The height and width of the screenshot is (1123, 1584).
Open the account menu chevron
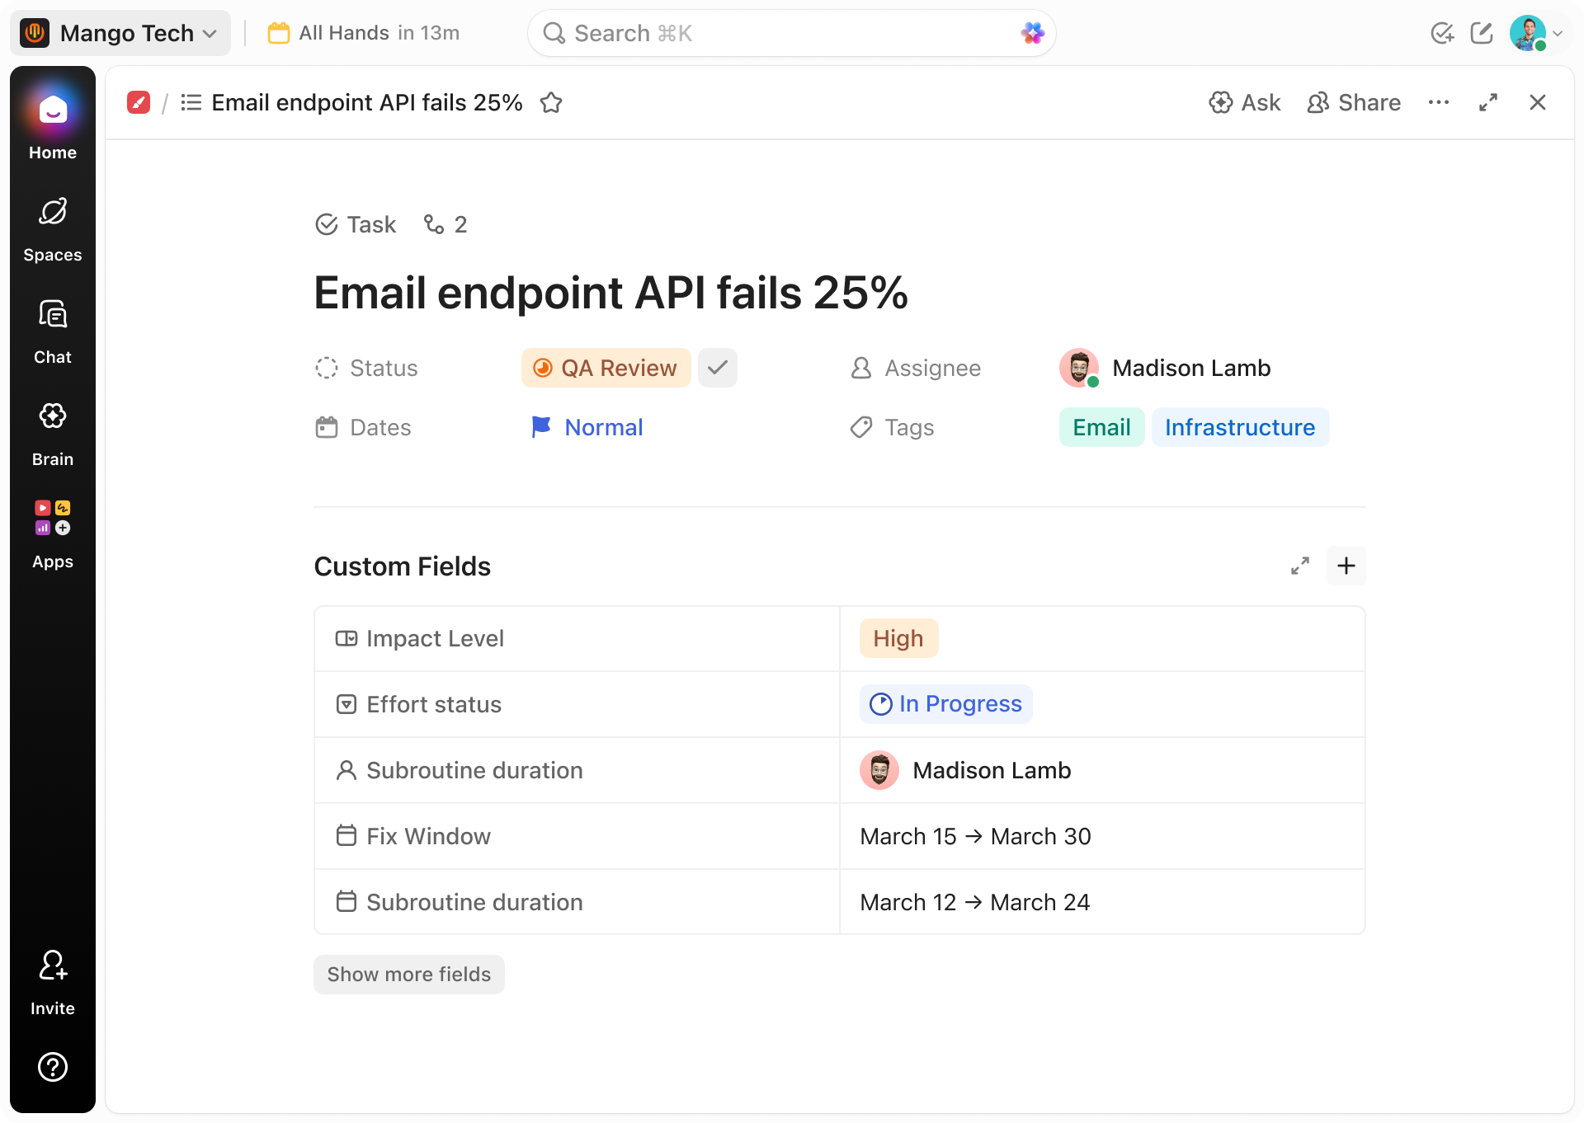(1558, 33)
